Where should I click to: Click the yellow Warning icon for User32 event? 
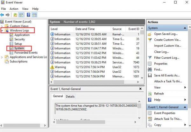click(52, 67)
